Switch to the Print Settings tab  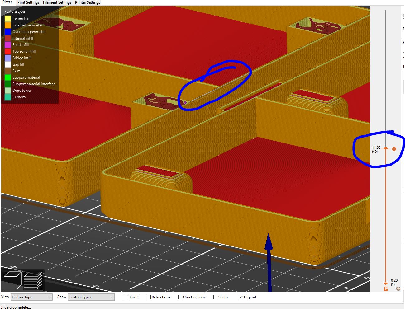tap(28, 2)
